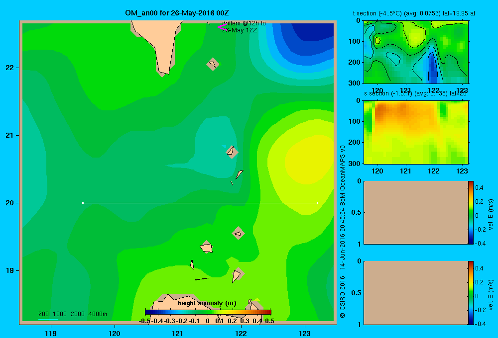Click the upper empty velocity panel

(x=416, y=212)
